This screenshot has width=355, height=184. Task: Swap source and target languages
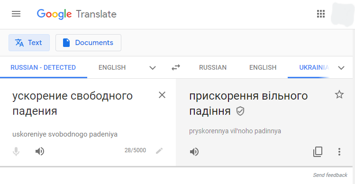pos(176,67)
